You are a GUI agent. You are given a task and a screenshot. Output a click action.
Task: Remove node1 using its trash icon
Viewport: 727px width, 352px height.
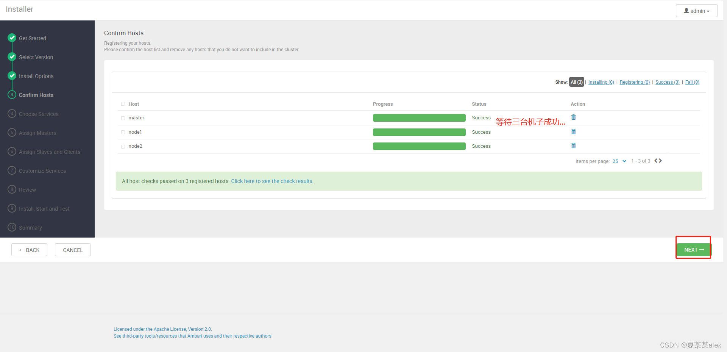pyautogui.click(x=573, y=132)
